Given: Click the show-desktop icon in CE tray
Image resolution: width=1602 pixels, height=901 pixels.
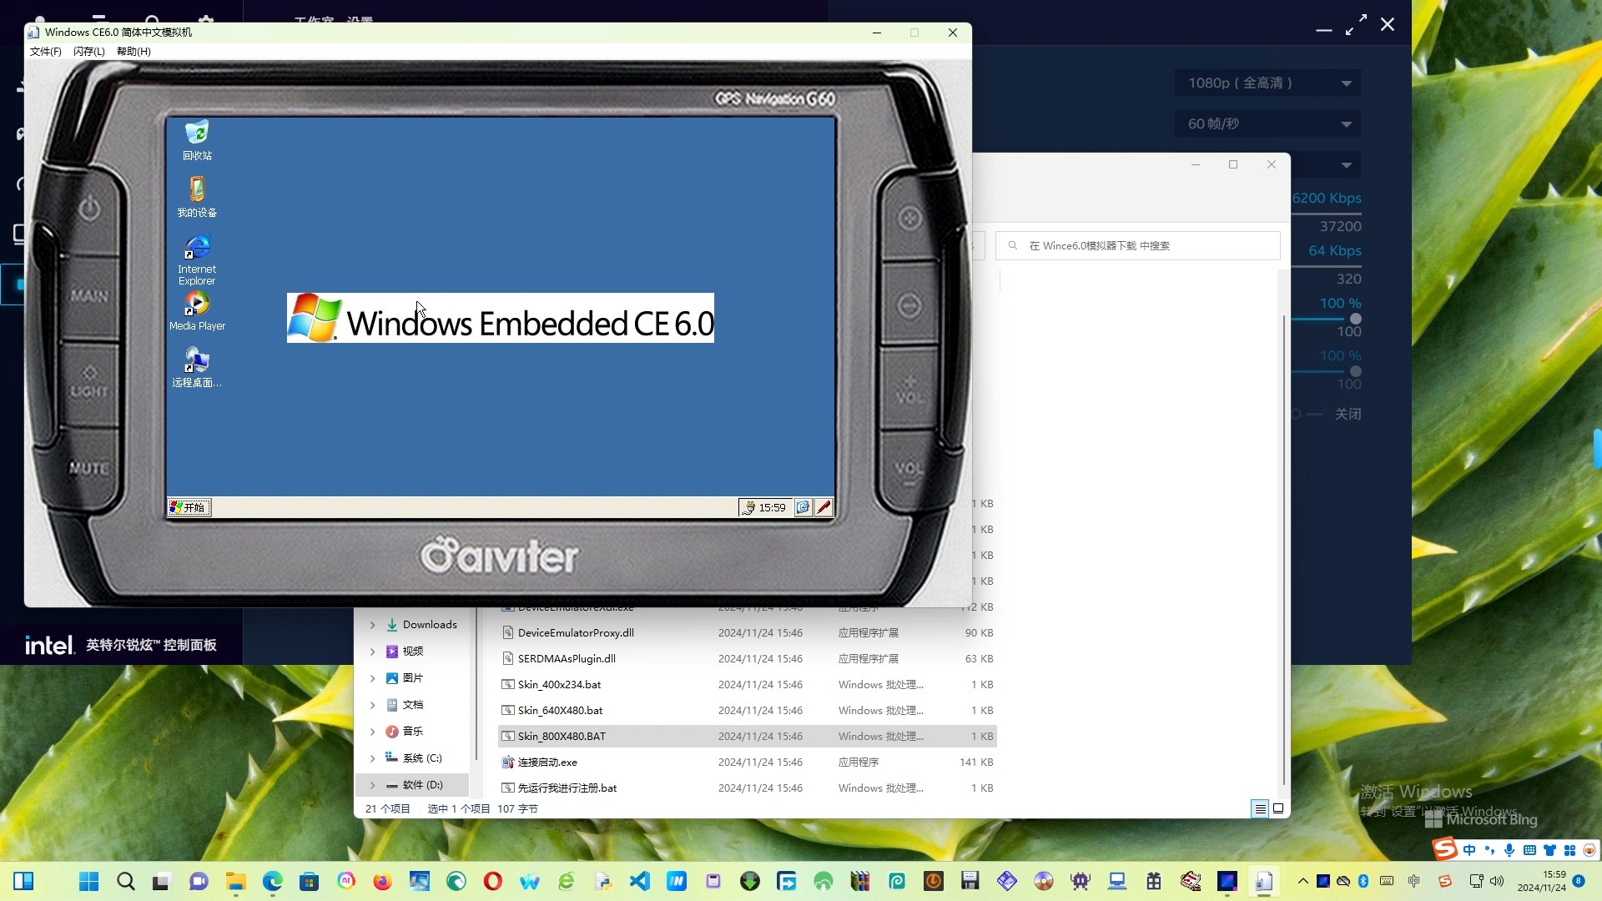Looking at the screenshot, I should (x=803, y=507).
